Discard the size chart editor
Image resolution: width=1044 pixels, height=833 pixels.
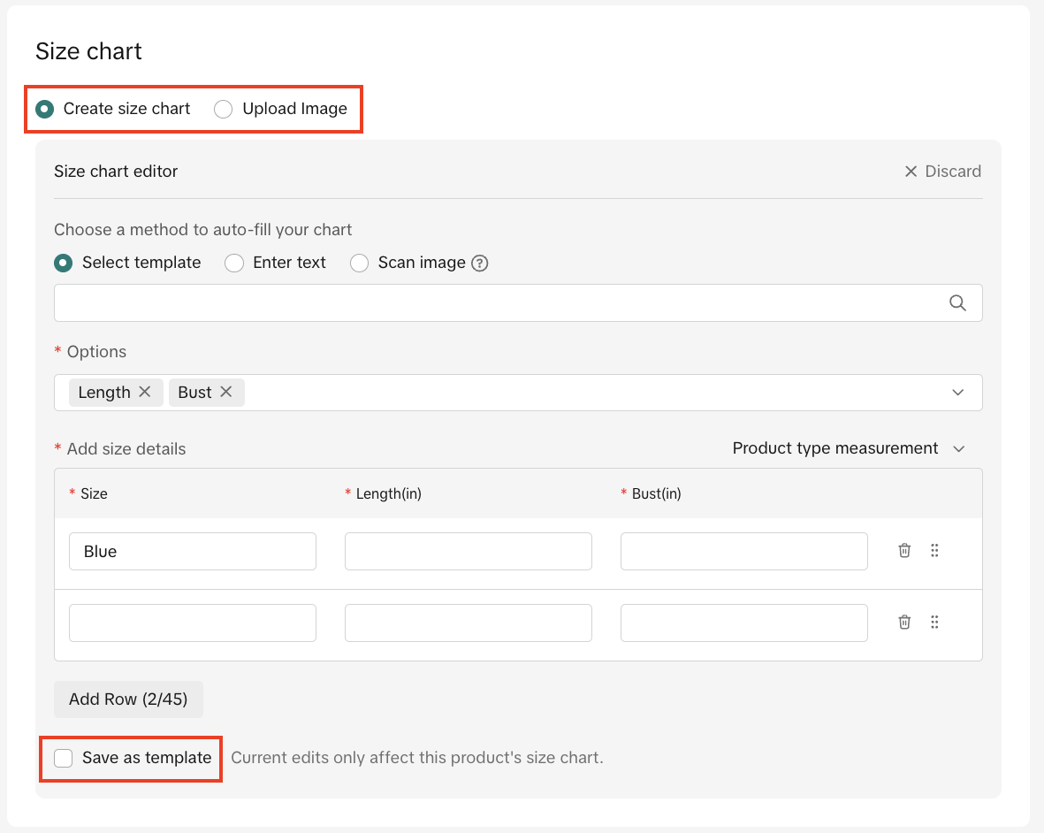point(942,171)
